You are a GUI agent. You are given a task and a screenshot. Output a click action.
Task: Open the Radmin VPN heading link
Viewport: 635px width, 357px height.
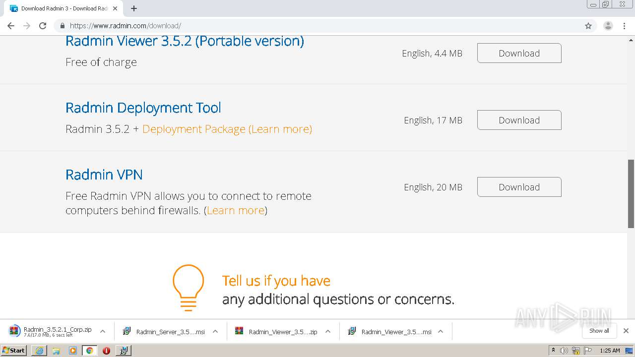coord(104,175)
